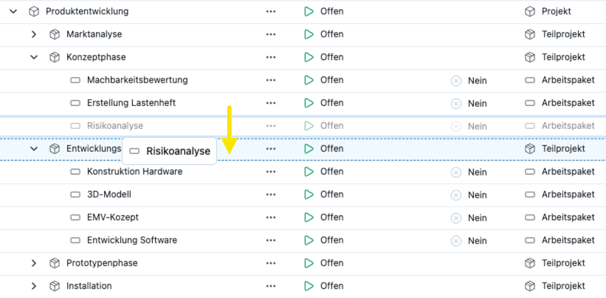Click the Marktanalyse cube icon
The height and width of the screenshot is (298, 606).
click(54, 34)
